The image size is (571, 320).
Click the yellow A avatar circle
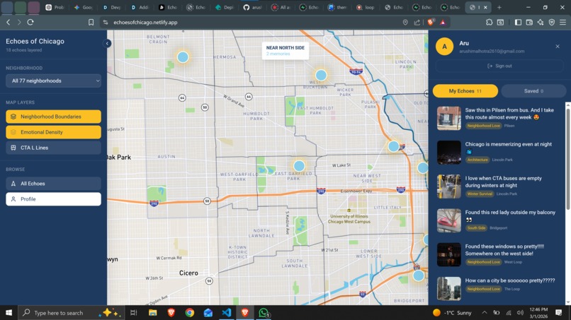coord(444,47)
